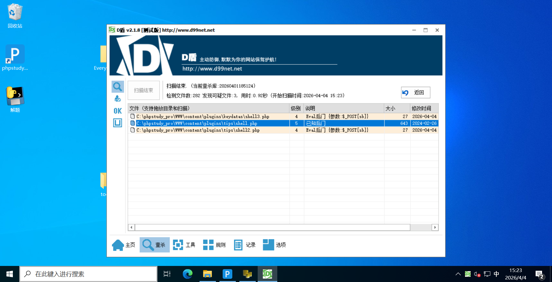This screenshot has height=282, width=552.
Task: Select the shell3.php file path text
Action: tap(203, 116)
